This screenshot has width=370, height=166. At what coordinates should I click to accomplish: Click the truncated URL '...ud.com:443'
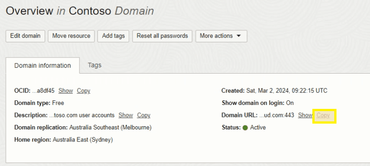pos(277,115)
